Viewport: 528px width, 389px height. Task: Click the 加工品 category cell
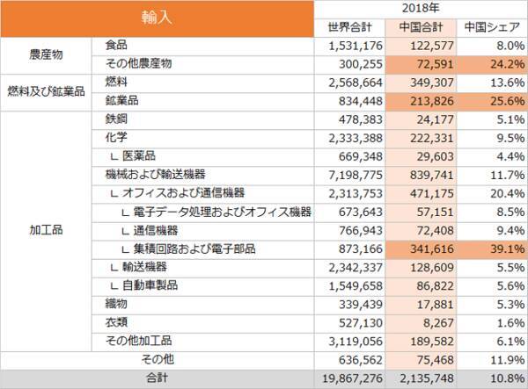[x=46, y=230]
